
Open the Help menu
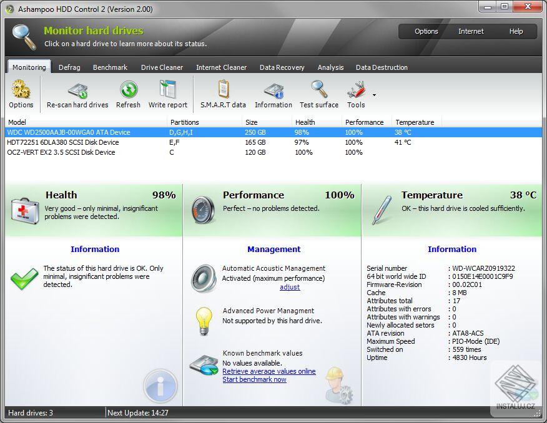[516, 31]
